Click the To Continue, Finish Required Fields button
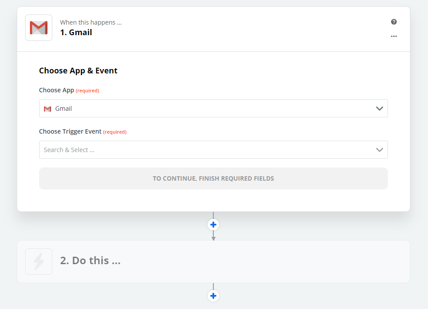Viewport: 428px width, 309px height. pyautogui.click(x=213, y=178)
